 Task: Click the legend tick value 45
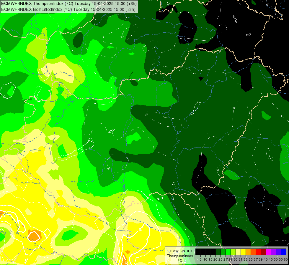(x=271, y=259)
